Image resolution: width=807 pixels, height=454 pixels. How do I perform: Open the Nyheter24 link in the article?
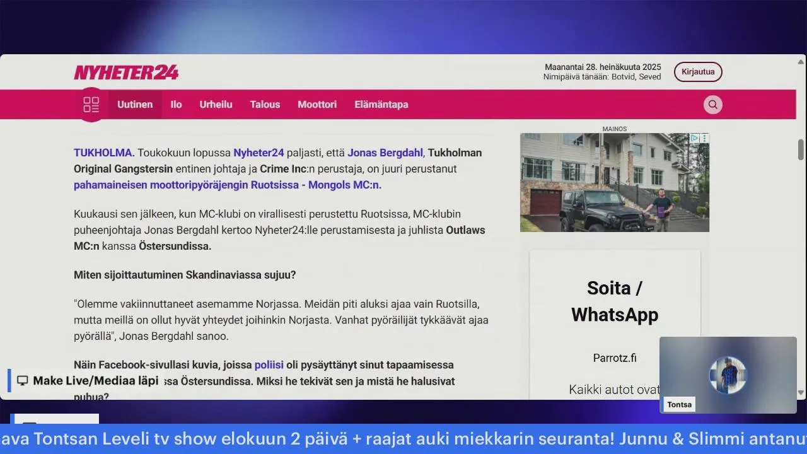(258, 153)
